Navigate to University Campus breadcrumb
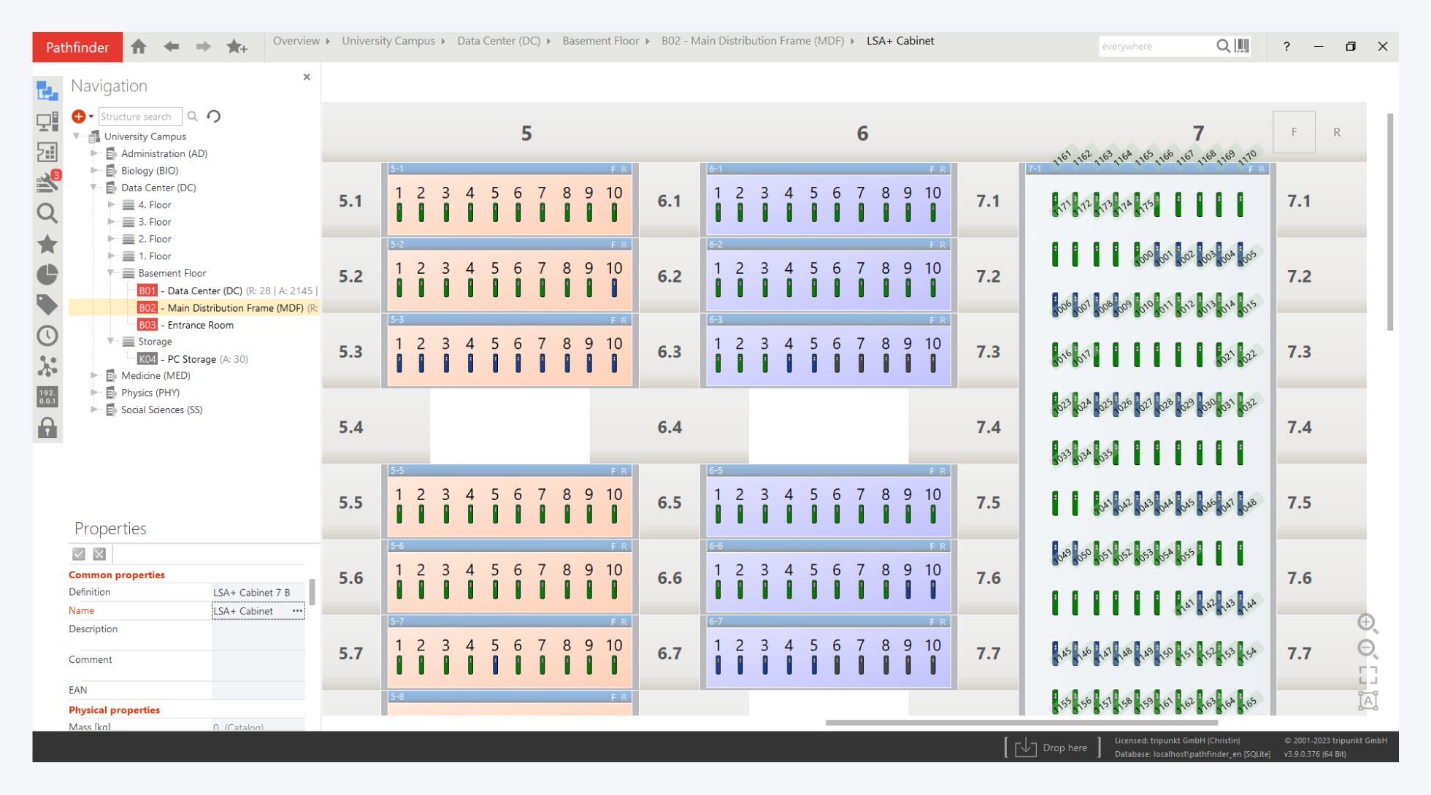The image size is (1431, 795). point(388,41)
